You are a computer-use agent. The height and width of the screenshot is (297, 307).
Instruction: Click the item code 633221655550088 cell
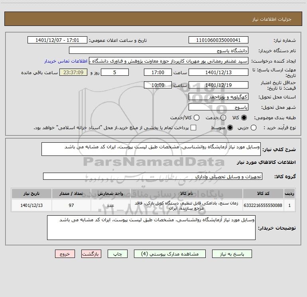click(x=263, y=205)
